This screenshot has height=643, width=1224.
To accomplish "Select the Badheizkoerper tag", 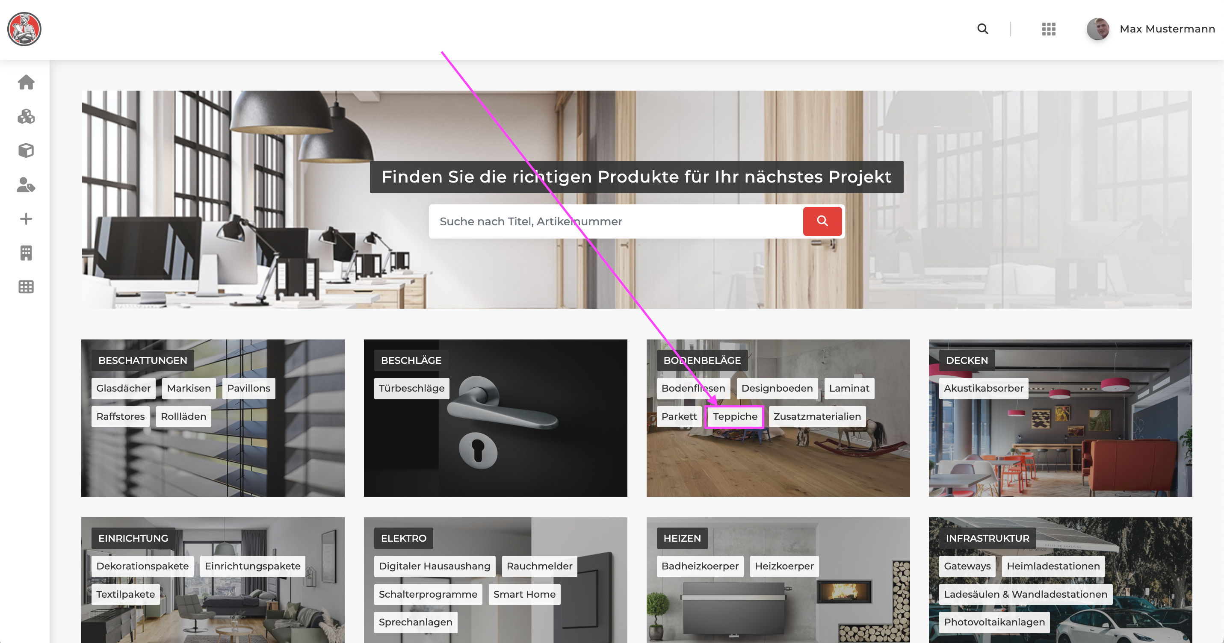I will (700, 566).
